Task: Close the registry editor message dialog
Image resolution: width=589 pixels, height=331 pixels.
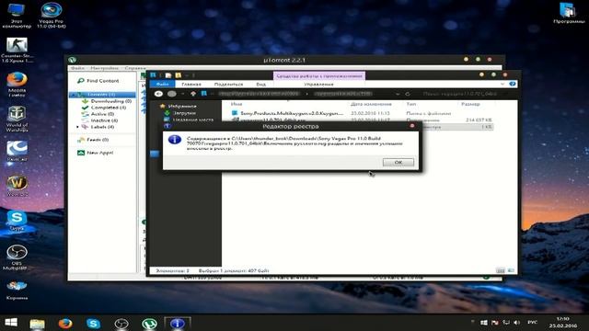Action: coord(412,126)
